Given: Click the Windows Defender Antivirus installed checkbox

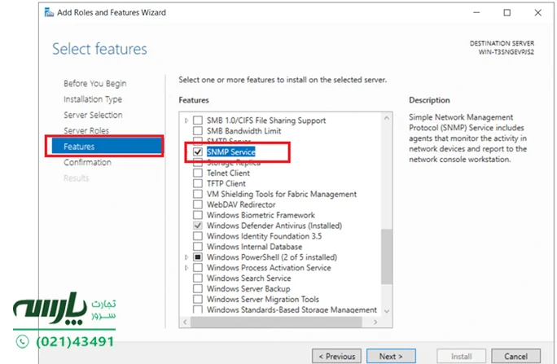Looking at the screenshot, I should (x=198, y=226).
